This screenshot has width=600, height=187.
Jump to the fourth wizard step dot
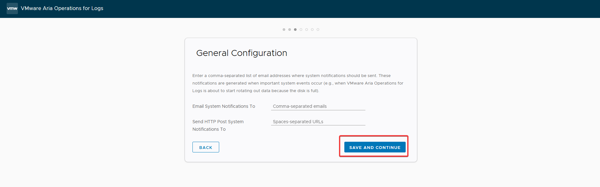pyautogui.click(x=301, y=30)
